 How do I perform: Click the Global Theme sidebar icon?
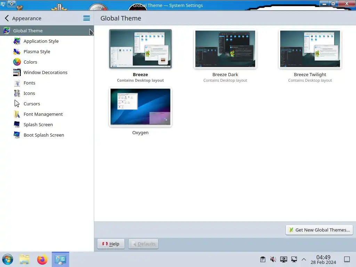click(6, 31)
